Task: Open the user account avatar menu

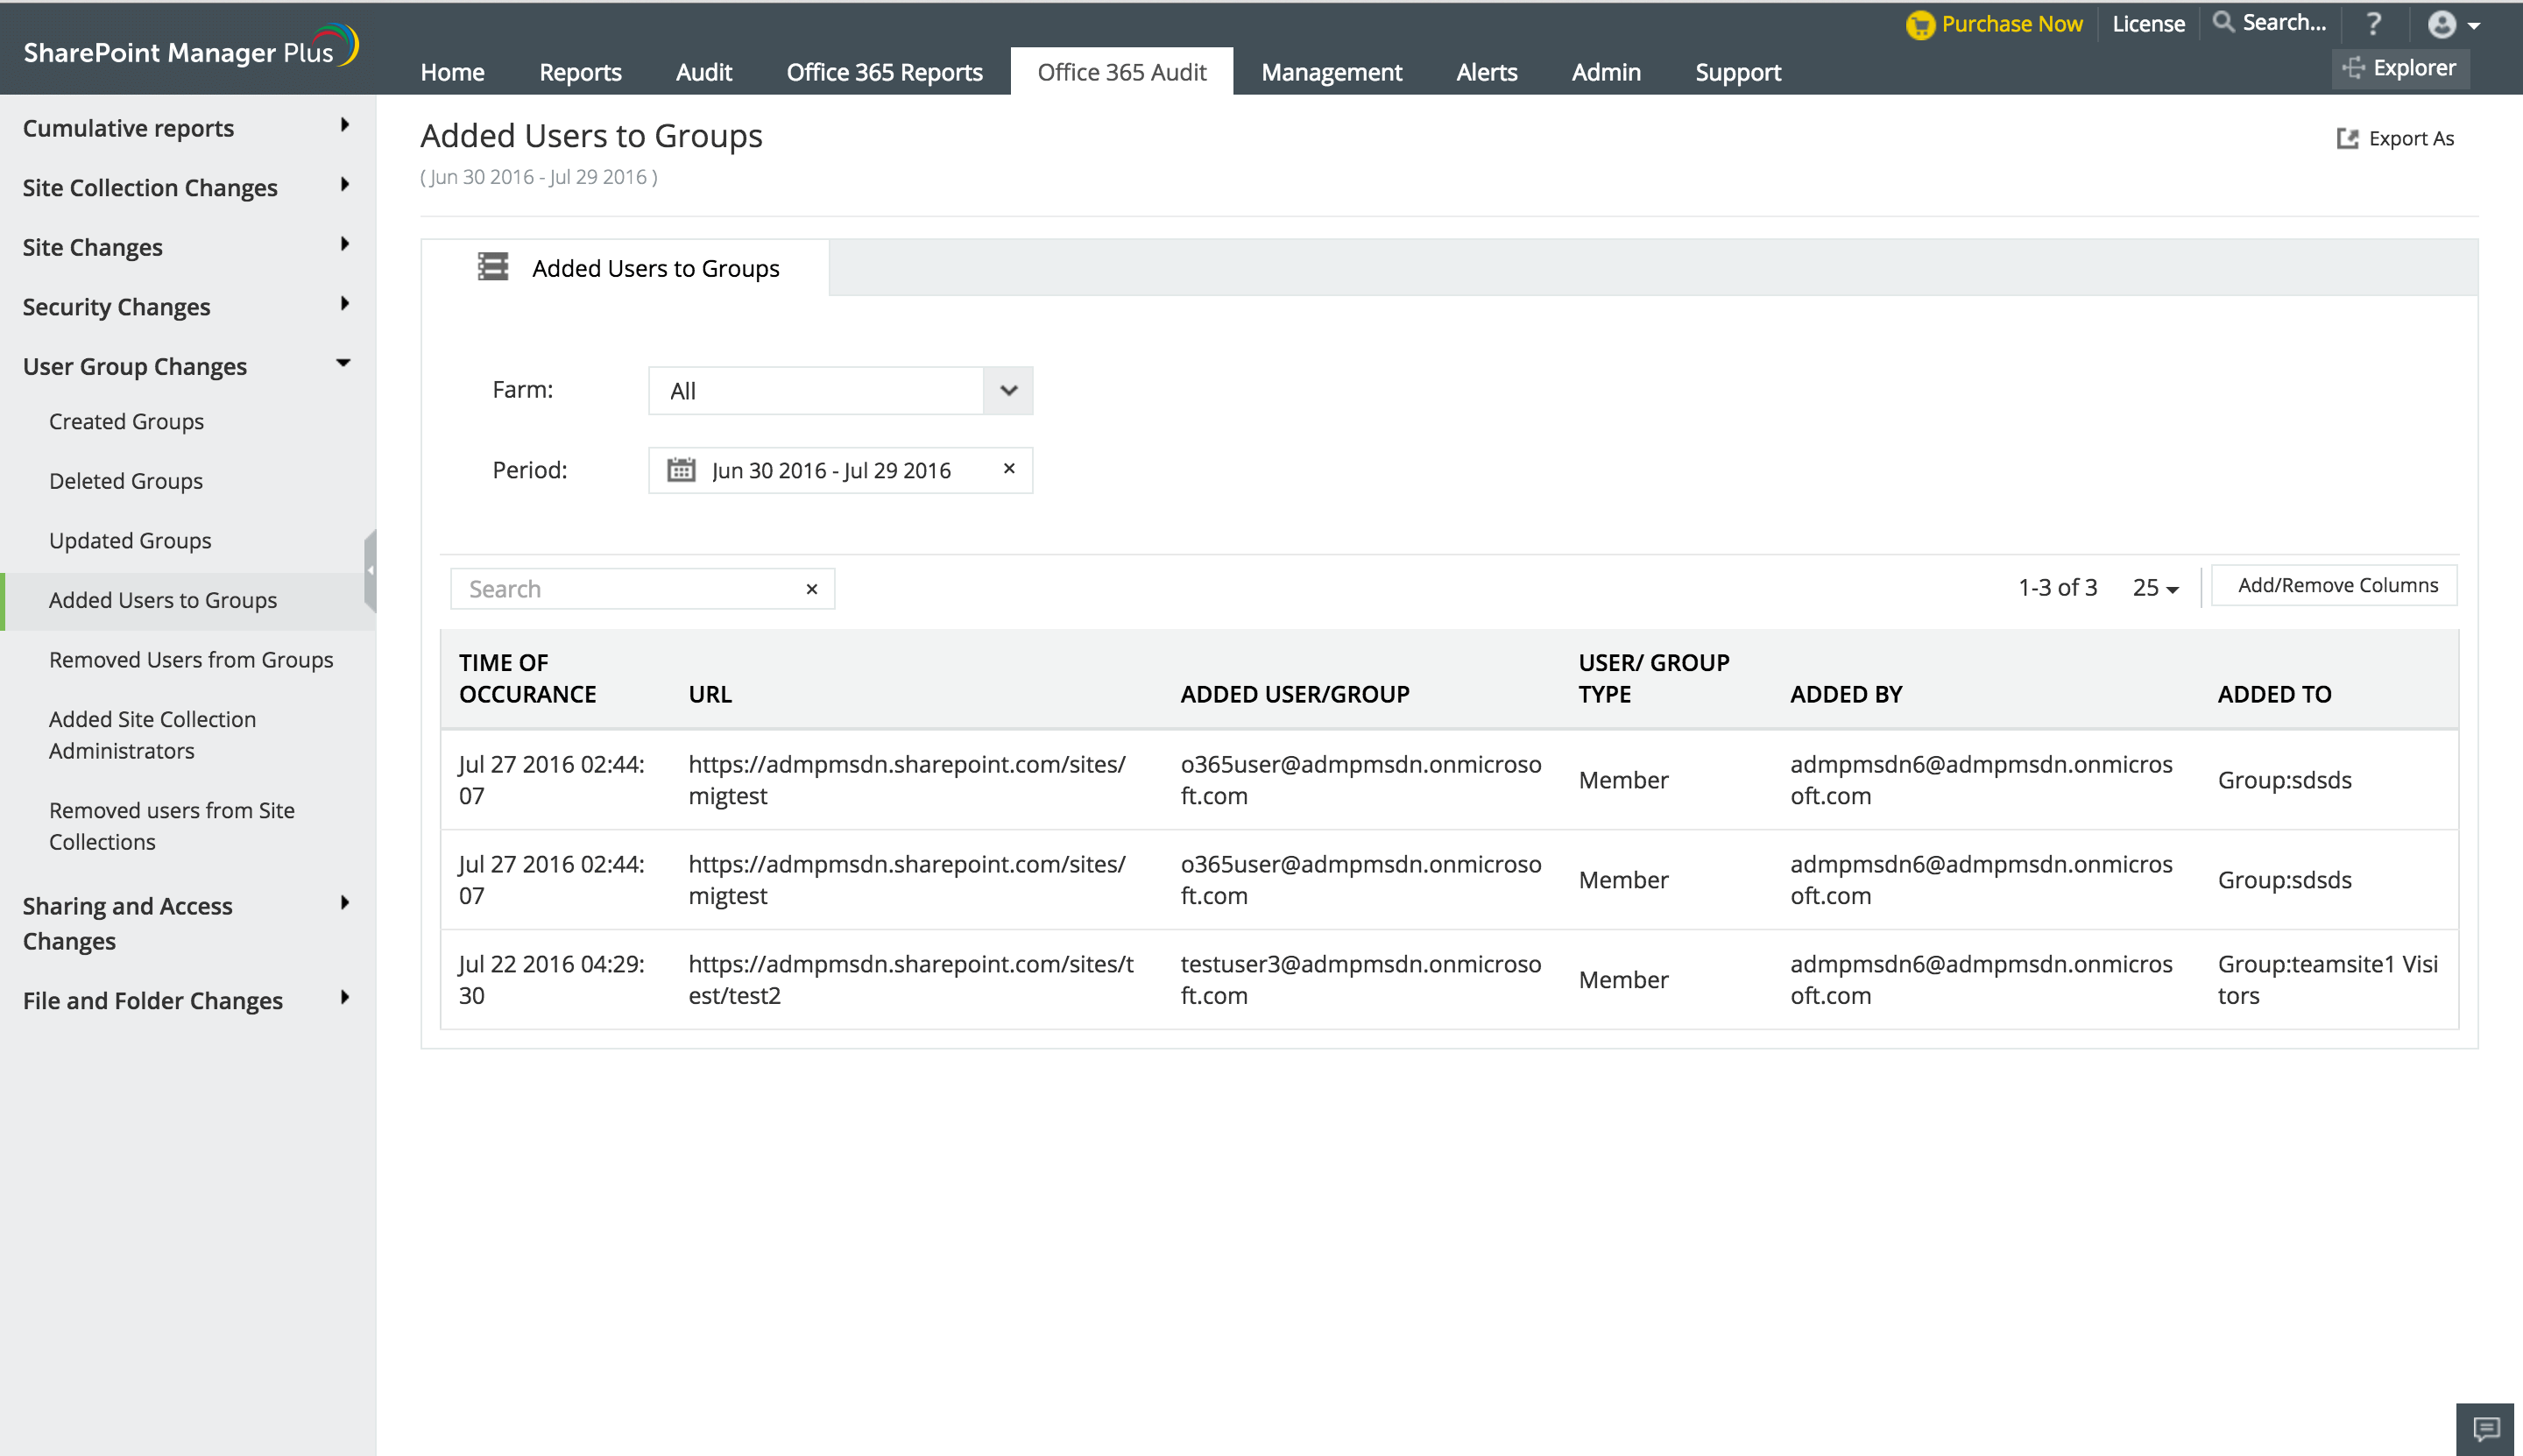Action: click(x=2441, y=24)
